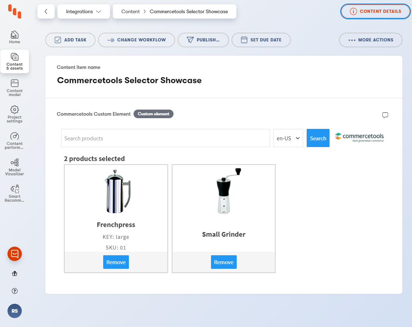The height and width of the screenshot is (327, 412).
Task: Open More Actions menu
Action: pos(371,40)
